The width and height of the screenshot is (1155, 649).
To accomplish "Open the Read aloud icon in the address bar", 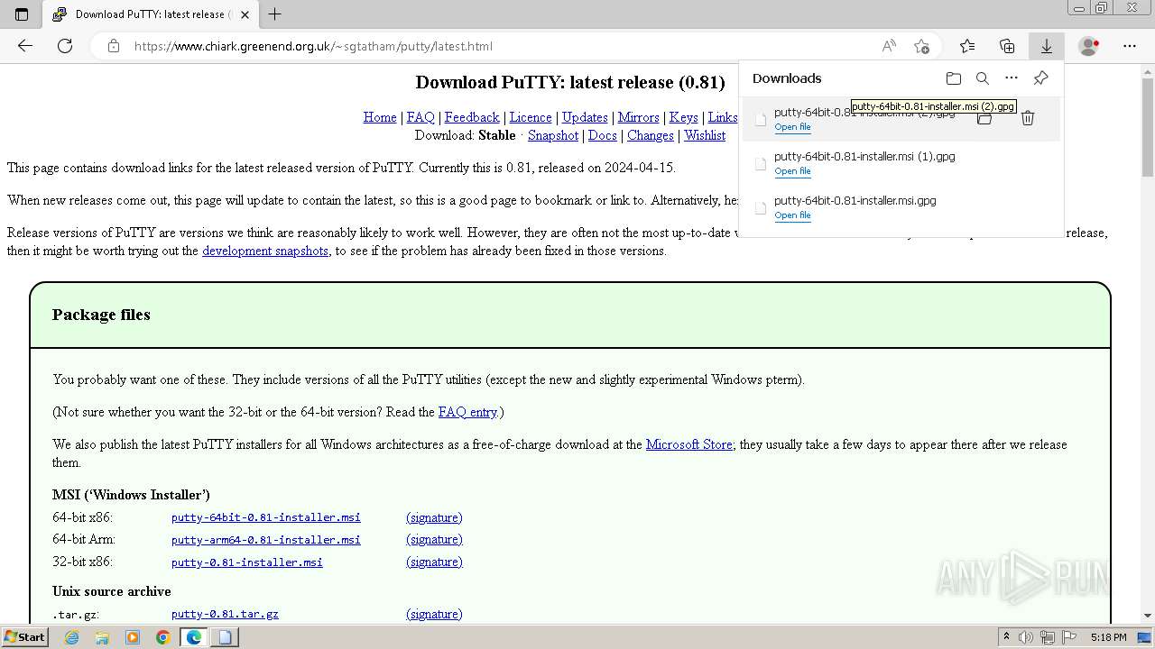I will click(889, 46).
